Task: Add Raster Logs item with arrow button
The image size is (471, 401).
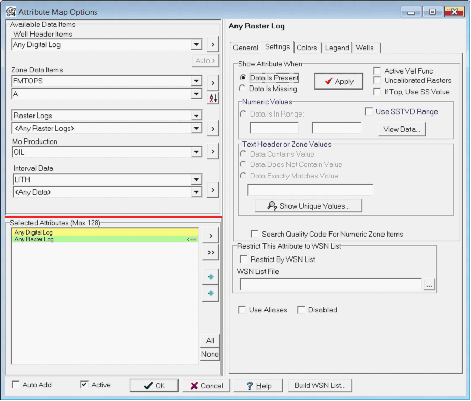Action: pyautogui.click(x=212, y=128)
